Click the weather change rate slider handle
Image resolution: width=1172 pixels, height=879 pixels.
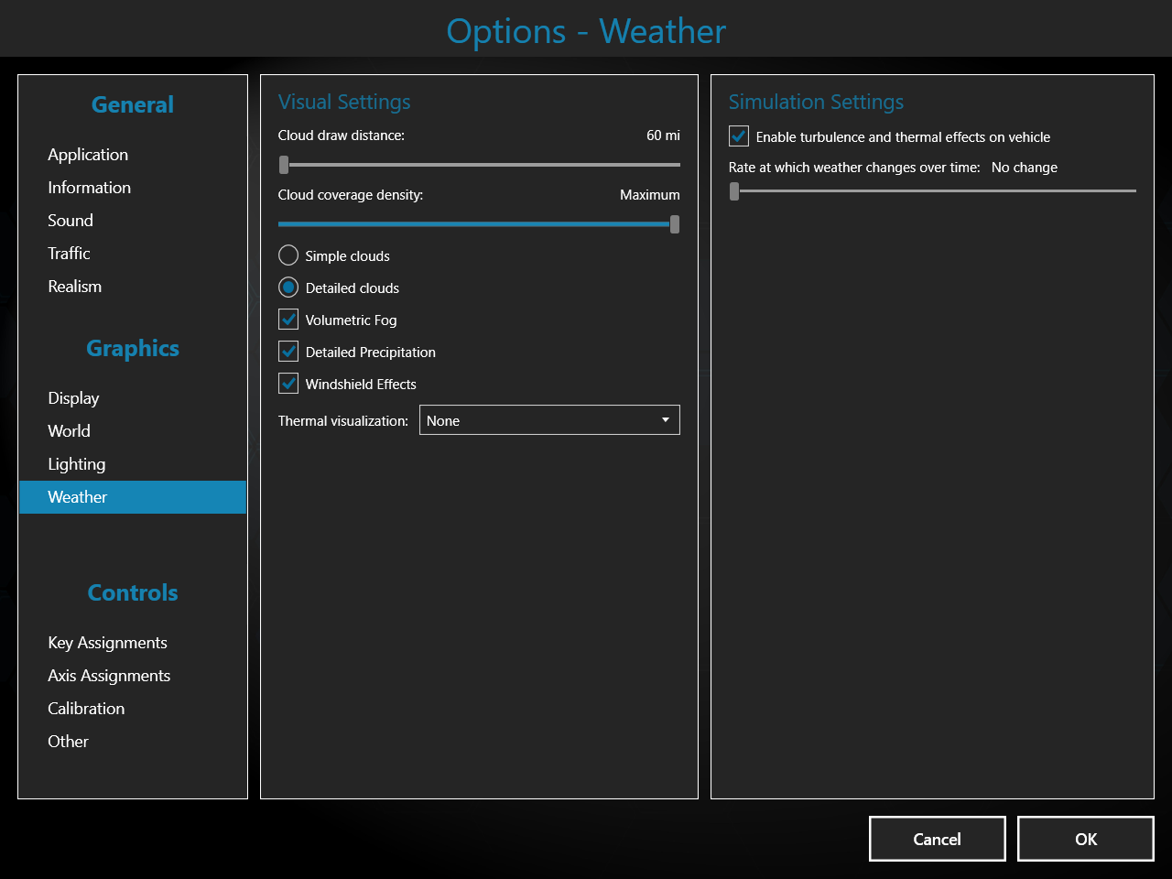click(734, 191)
